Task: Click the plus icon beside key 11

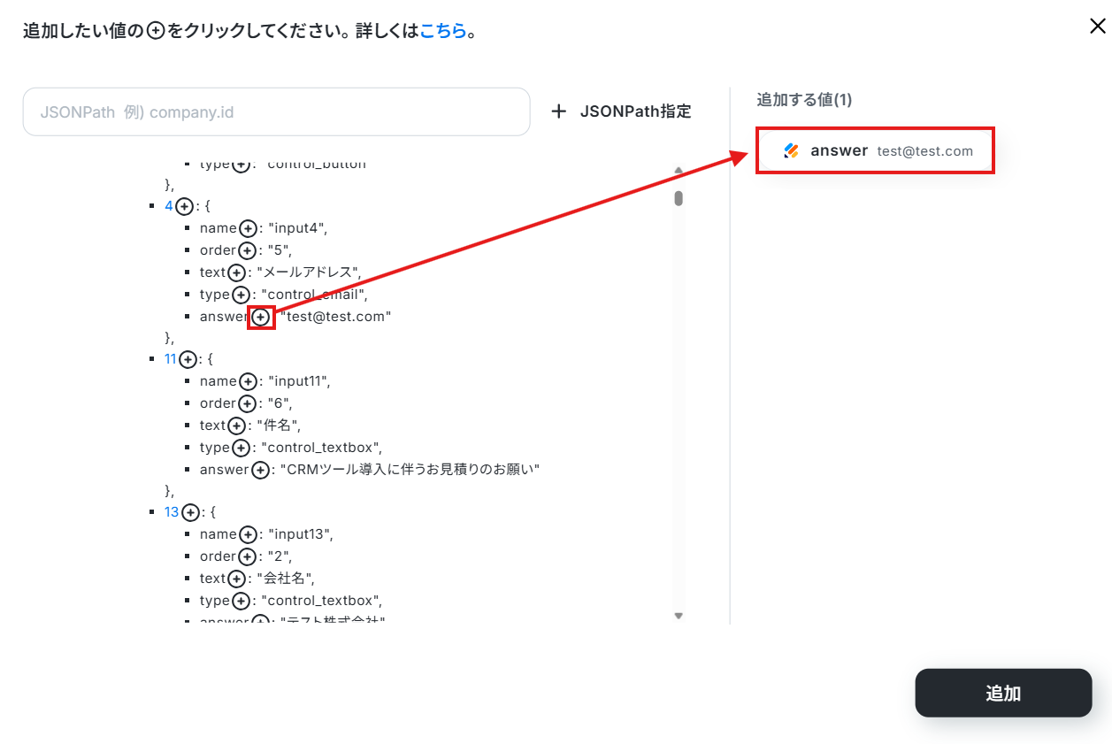Action: coord(188,359)
